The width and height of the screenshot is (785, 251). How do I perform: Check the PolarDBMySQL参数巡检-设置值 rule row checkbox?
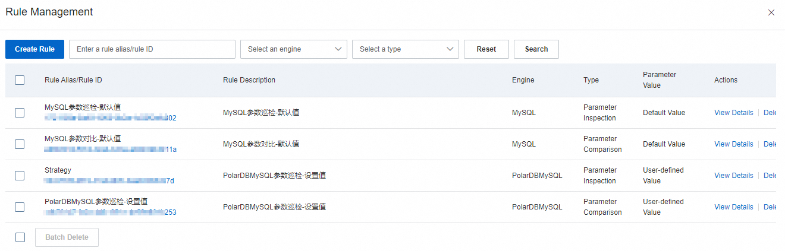coord(20,207)
